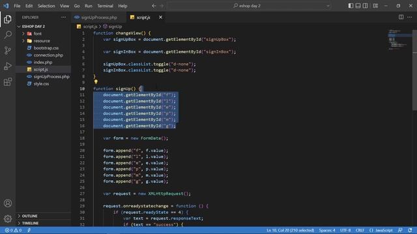The image size is (417, 234).
Task: Click signUp breadcrumb symbol
Action: tap(115, 27)
